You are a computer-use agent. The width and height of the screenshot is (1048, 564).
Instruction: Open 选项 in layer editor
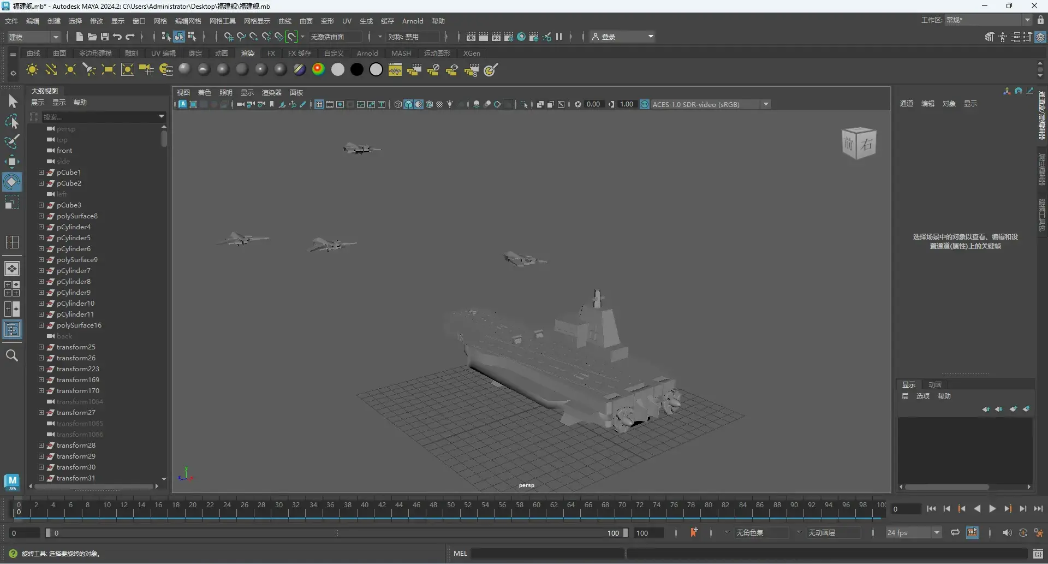[x=922, y=396]
